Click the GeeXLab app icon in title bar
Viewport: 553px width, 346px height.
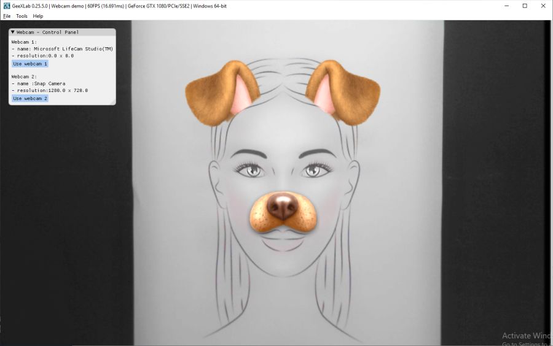[x=6, y=6]
